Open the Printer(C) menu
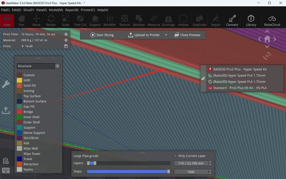 88,10
